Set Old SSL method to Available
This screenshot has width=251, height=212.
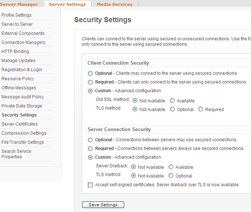click(172, 101)
